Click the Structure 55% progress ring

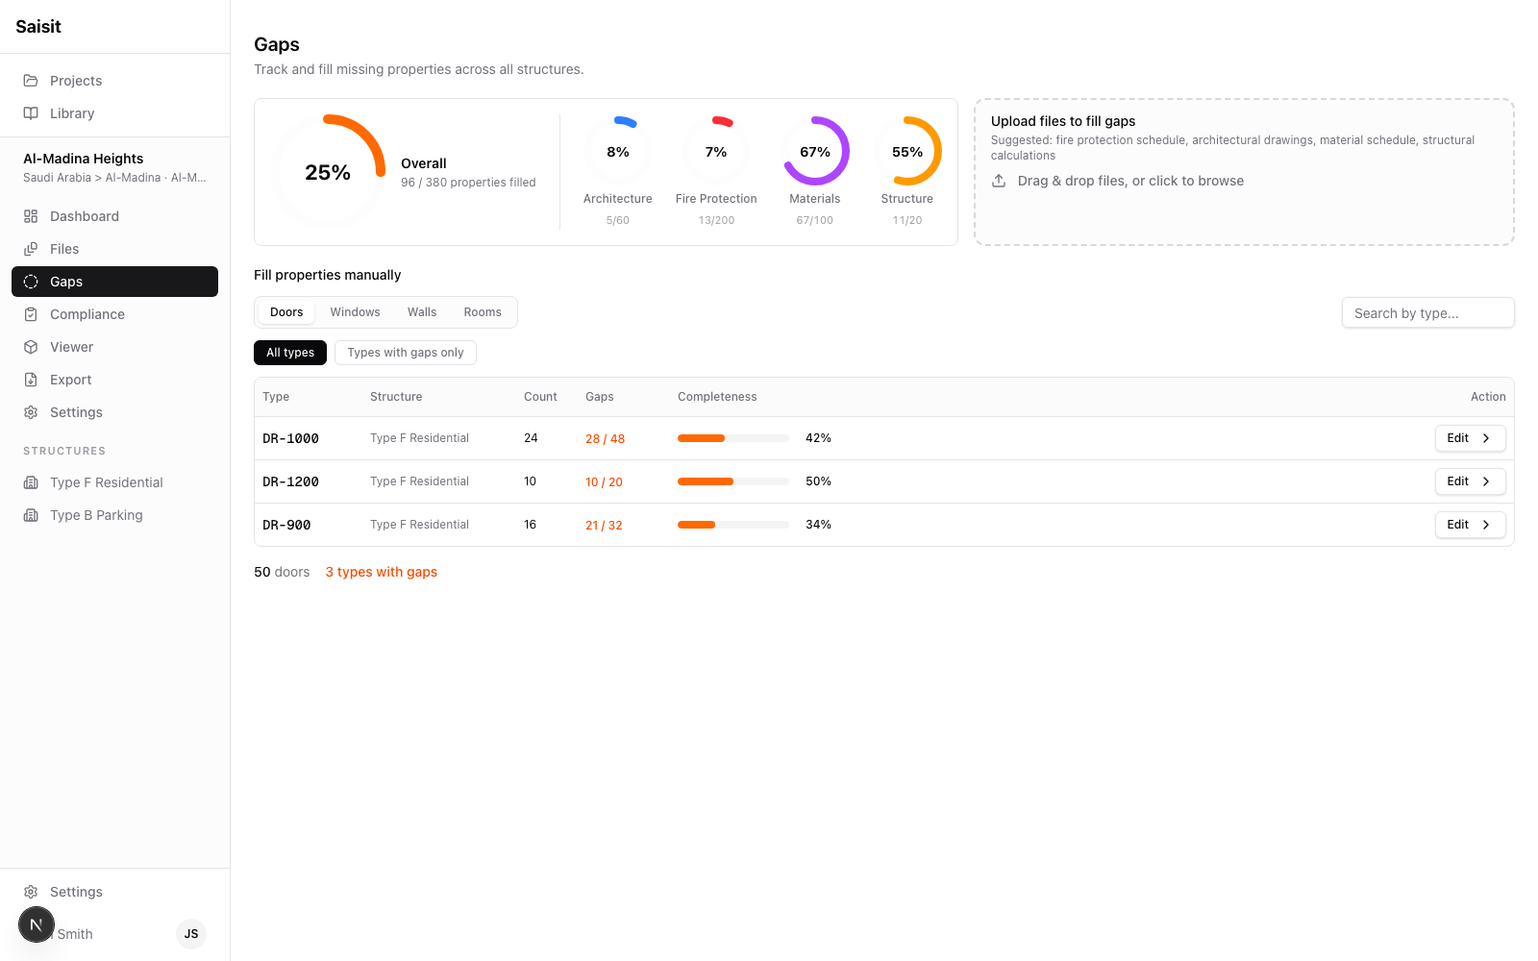click(907, 151)
